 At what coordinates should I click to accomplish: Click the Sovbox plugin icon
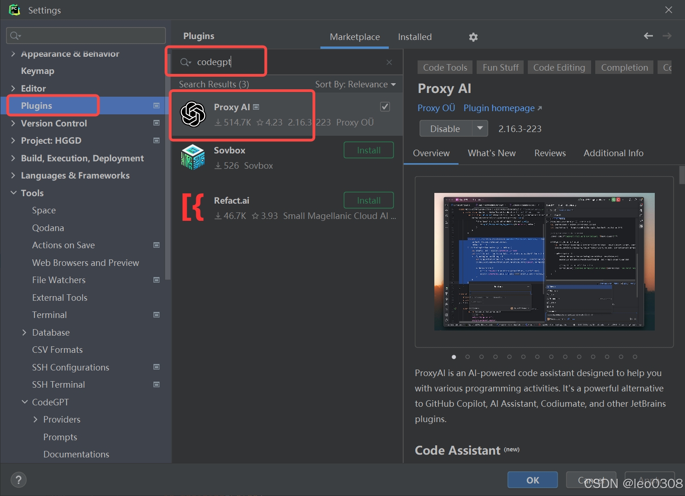(x=193, y=157)
